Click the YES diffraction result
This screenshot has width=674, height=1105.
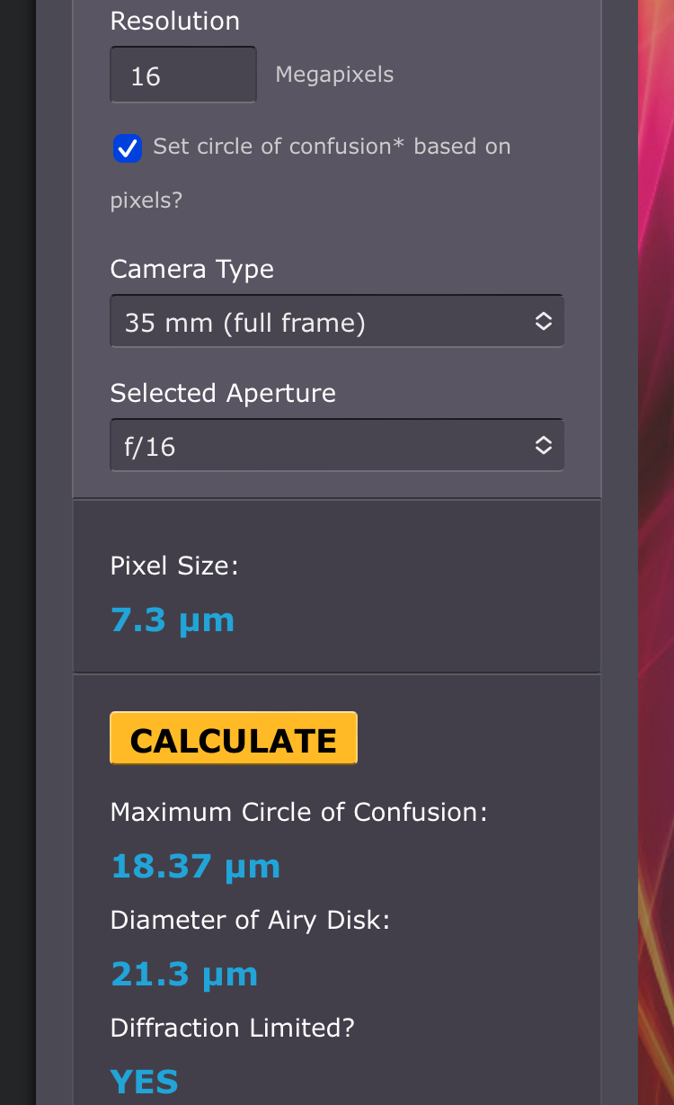point(144,1082)
